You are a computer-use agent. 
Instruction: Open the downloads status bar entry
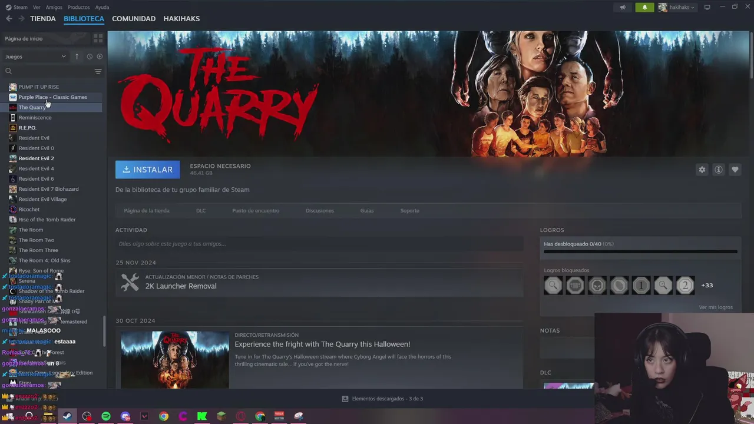(382, 399)
